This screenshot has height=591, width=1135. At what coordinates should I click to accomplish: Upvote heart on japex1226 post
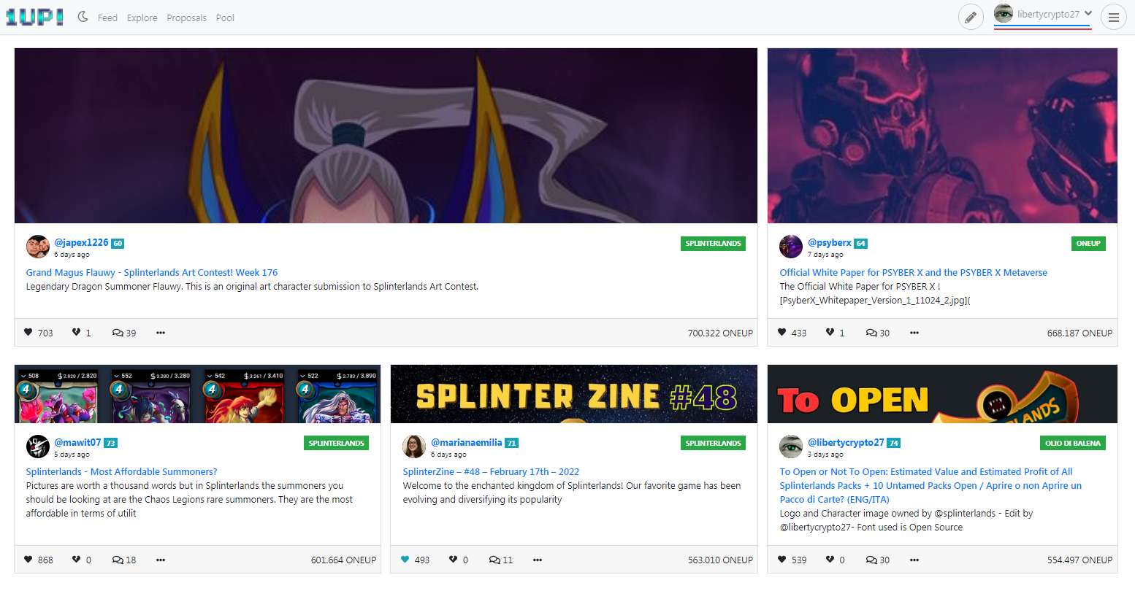point(28,333)
